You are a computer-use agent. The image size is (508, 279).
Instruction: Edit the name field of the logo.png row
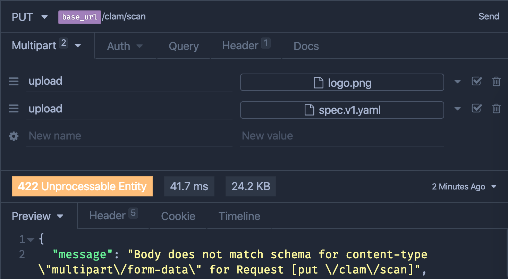click(129, 82)
